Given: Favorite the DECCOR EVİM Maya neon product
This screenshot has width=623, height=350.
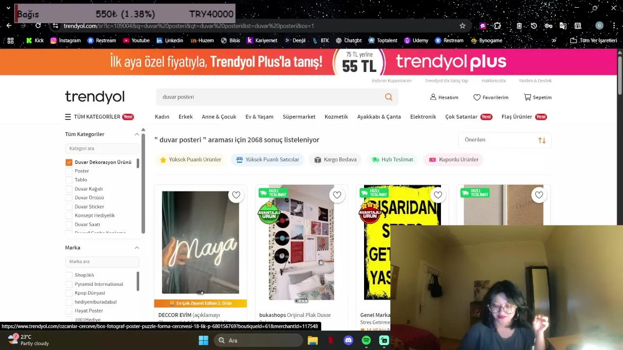Looking at the screenshot, I should [x=236, y=195].
